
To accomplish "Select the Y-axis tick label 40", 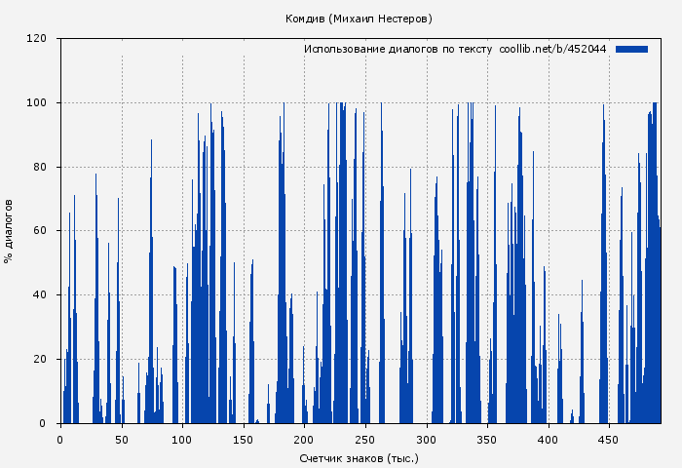I will click(40, 295).
